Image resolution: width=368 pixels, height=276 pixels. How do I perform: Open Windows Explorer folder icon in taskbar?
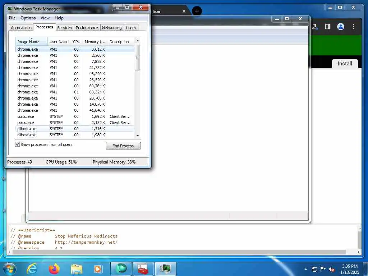pos(77,269)
